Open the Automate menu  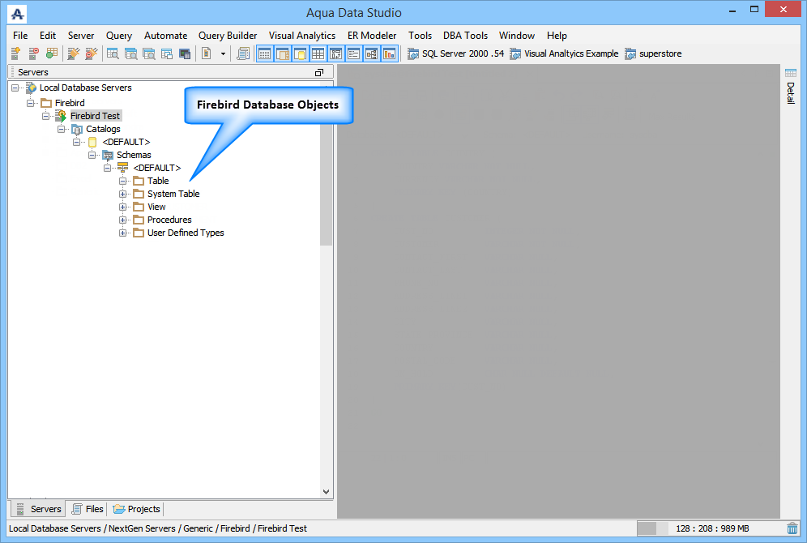[166, 36]
